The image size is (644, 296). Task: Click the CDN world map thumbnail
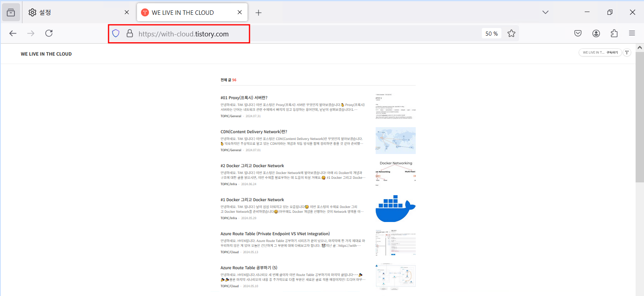click(396, 140)
